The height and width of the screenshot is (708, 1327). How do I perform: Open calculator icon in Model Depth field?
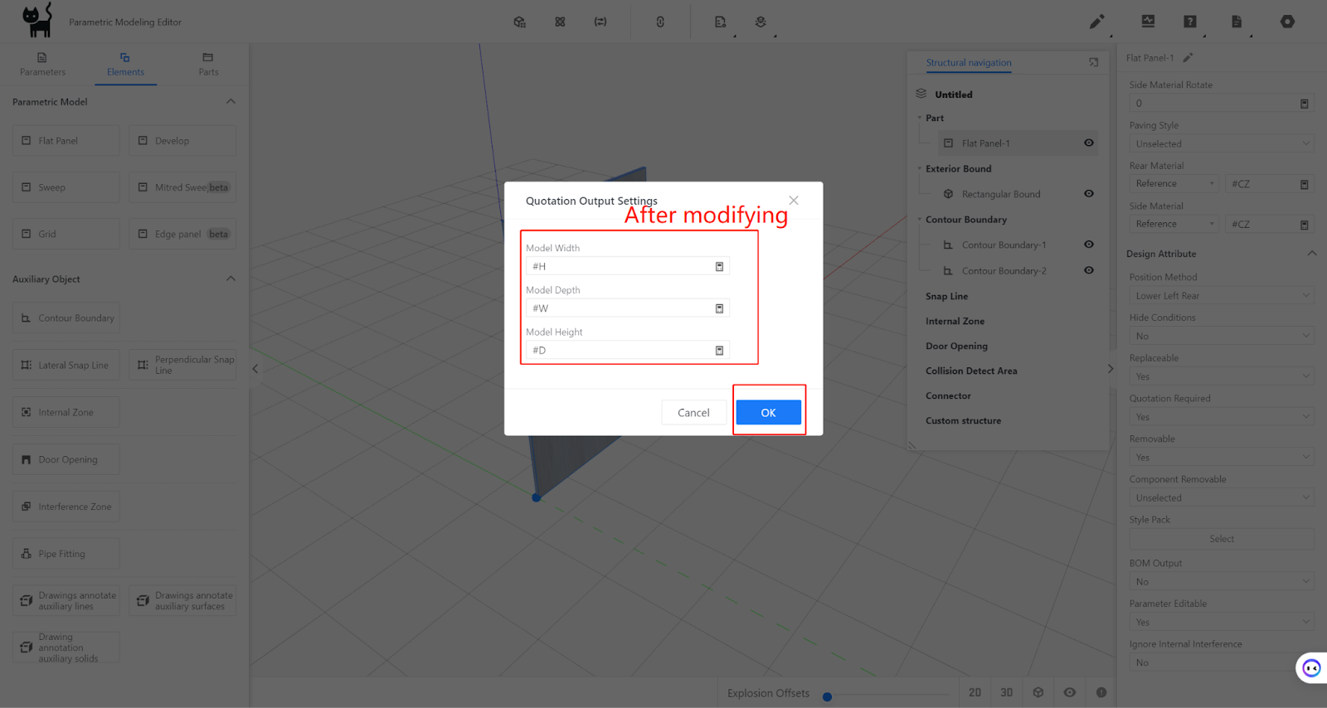(x=719, y=308)
